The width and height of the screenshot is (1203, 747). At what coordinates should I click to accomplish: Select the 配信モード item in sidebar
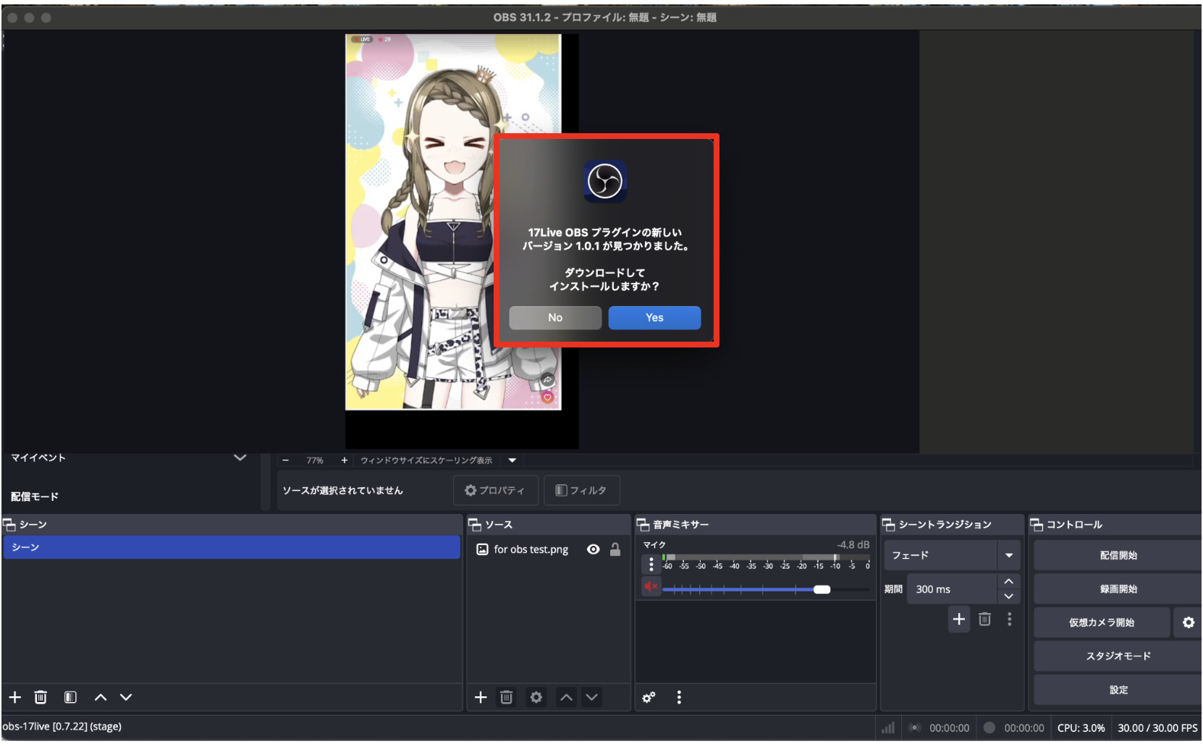[x=35, y=497]
